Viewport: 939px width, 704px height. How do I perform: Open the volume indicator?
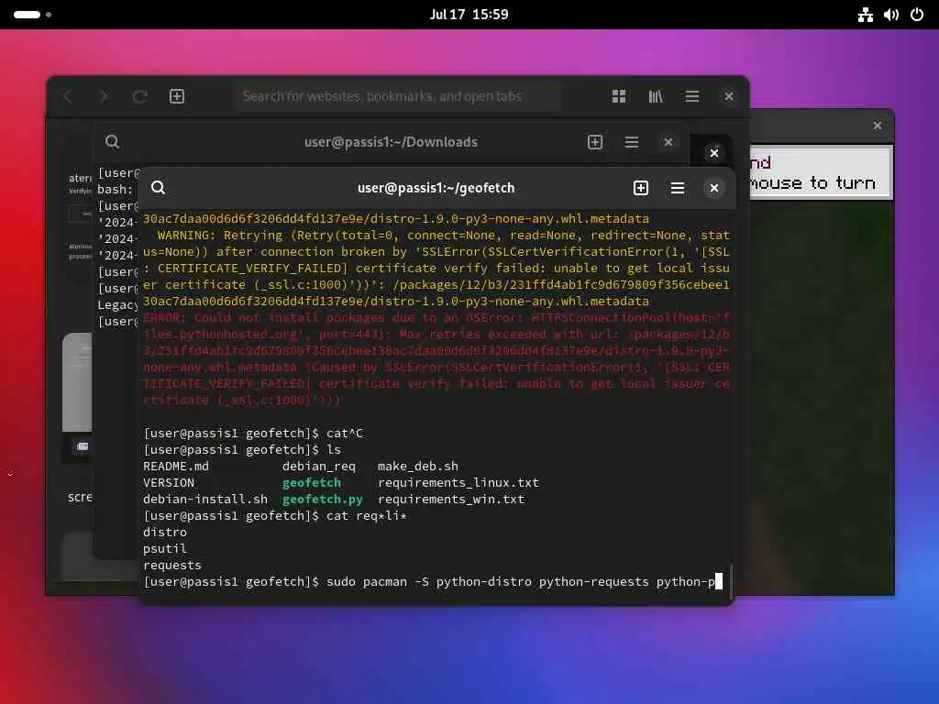coord(891,15)
